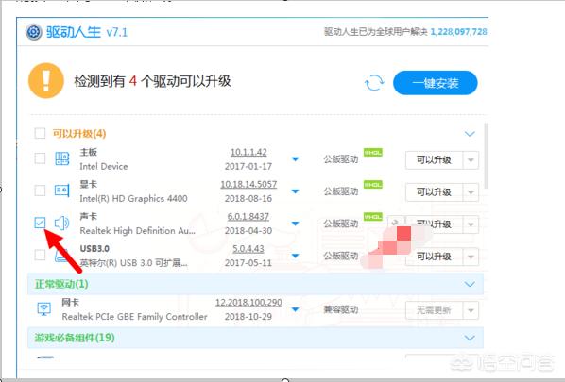Click the 英特尔(R) USB 3.0 可扩展 text
The width and height of the screenshot is (565, 382).
(133, 263)
